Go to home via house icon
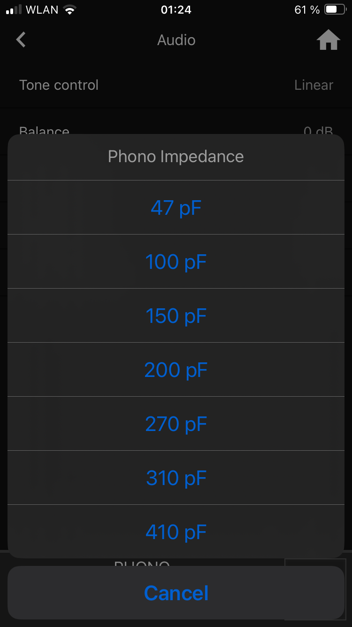Viewport: 352px width, 627px height. pyautogui.click(x=328, y=40)
